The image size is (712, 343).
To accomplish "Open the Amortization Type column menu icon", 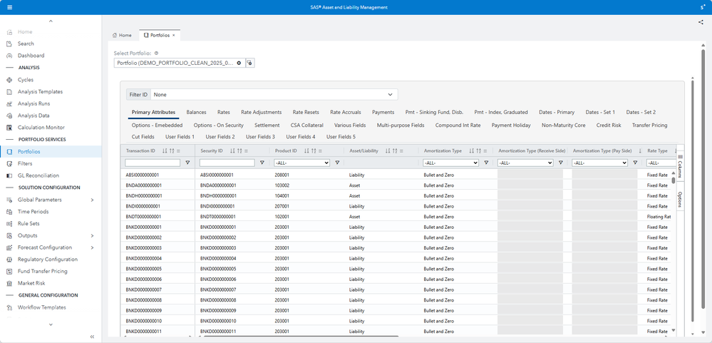I will 485,151.
